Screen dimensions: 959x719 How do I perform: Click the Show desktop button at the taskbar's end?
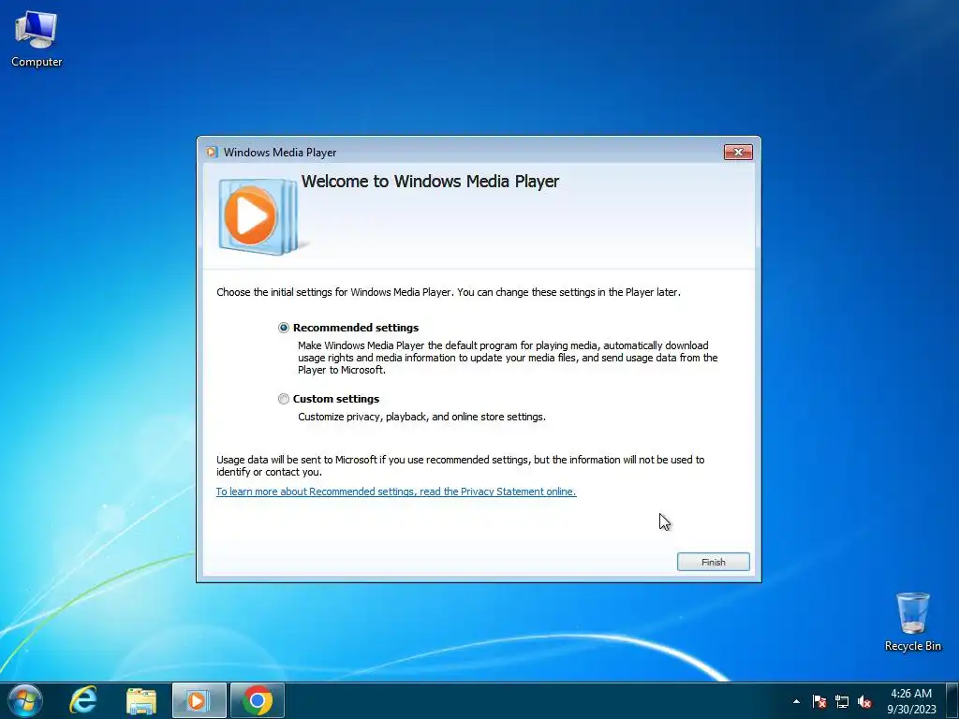tap(952, 700)
